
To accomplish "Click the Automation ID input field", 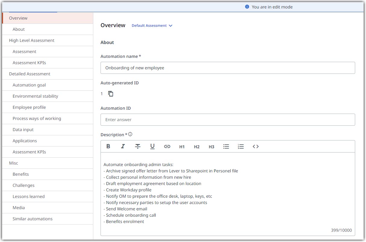I will (x=228, y=120).
